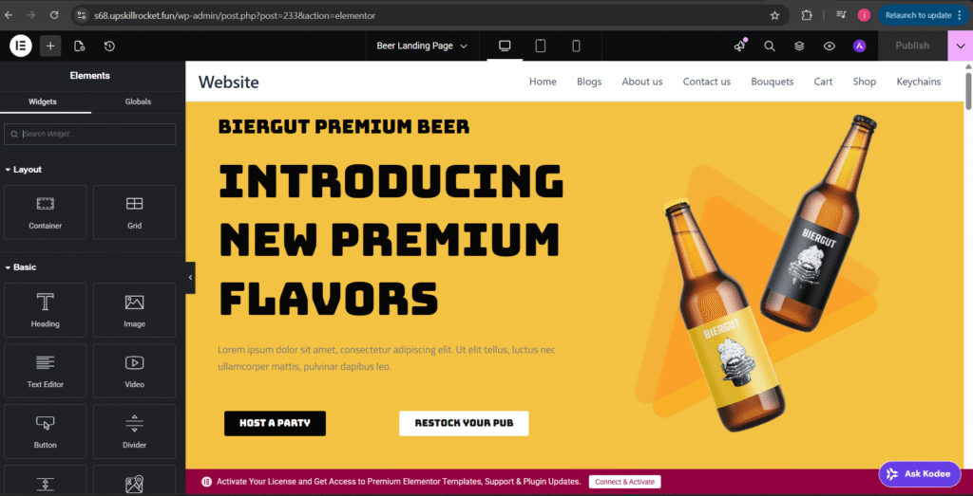Open Page Settings document icon
973x496 pixels.
coord(79,46)
